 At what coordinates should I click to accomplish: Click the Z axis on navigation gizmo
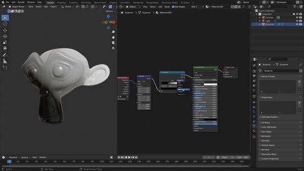pyautogui.click(x=108, y=17)
